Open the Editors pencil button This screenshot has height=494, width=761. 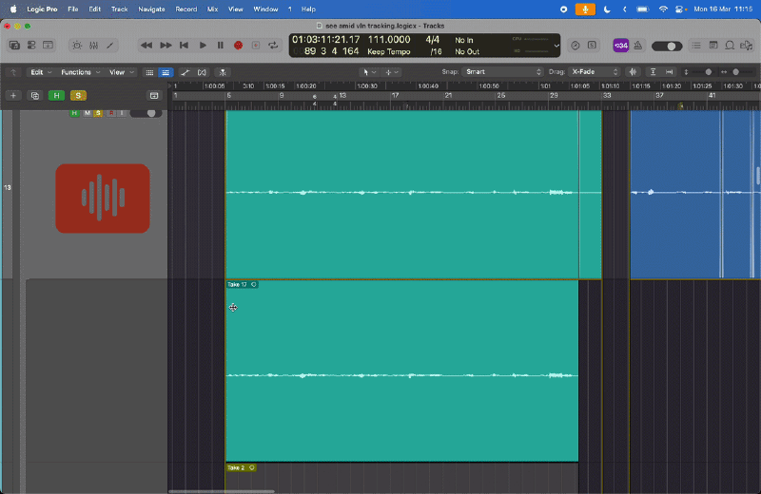(110, 45)
